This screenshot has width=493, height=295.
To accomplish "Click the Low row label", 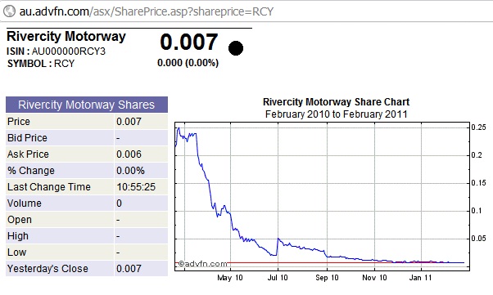I will (x=16, y=252).
